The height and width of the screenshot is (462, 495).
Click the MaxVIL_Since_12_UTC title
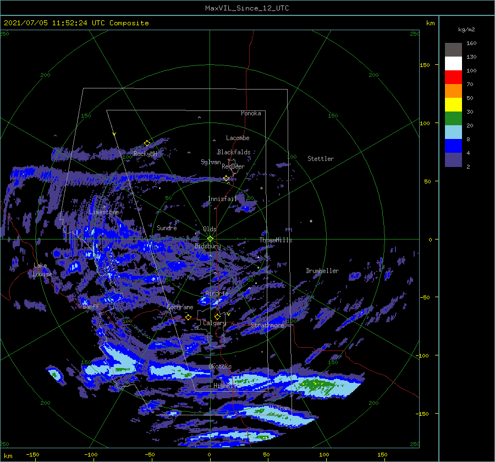click(x=247, y=8)
